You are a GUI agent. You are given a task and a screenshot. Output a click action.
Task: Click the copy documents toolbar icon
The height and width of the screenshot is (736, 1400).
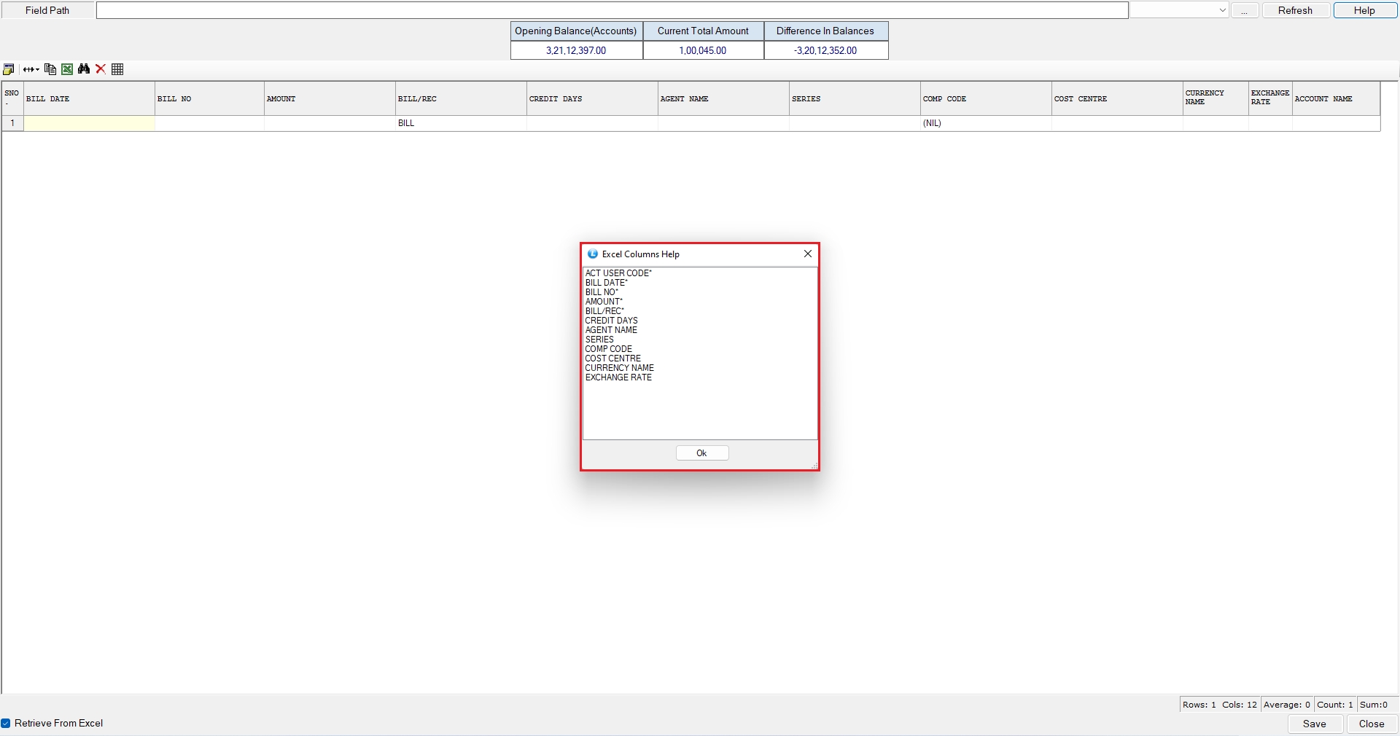50,69
